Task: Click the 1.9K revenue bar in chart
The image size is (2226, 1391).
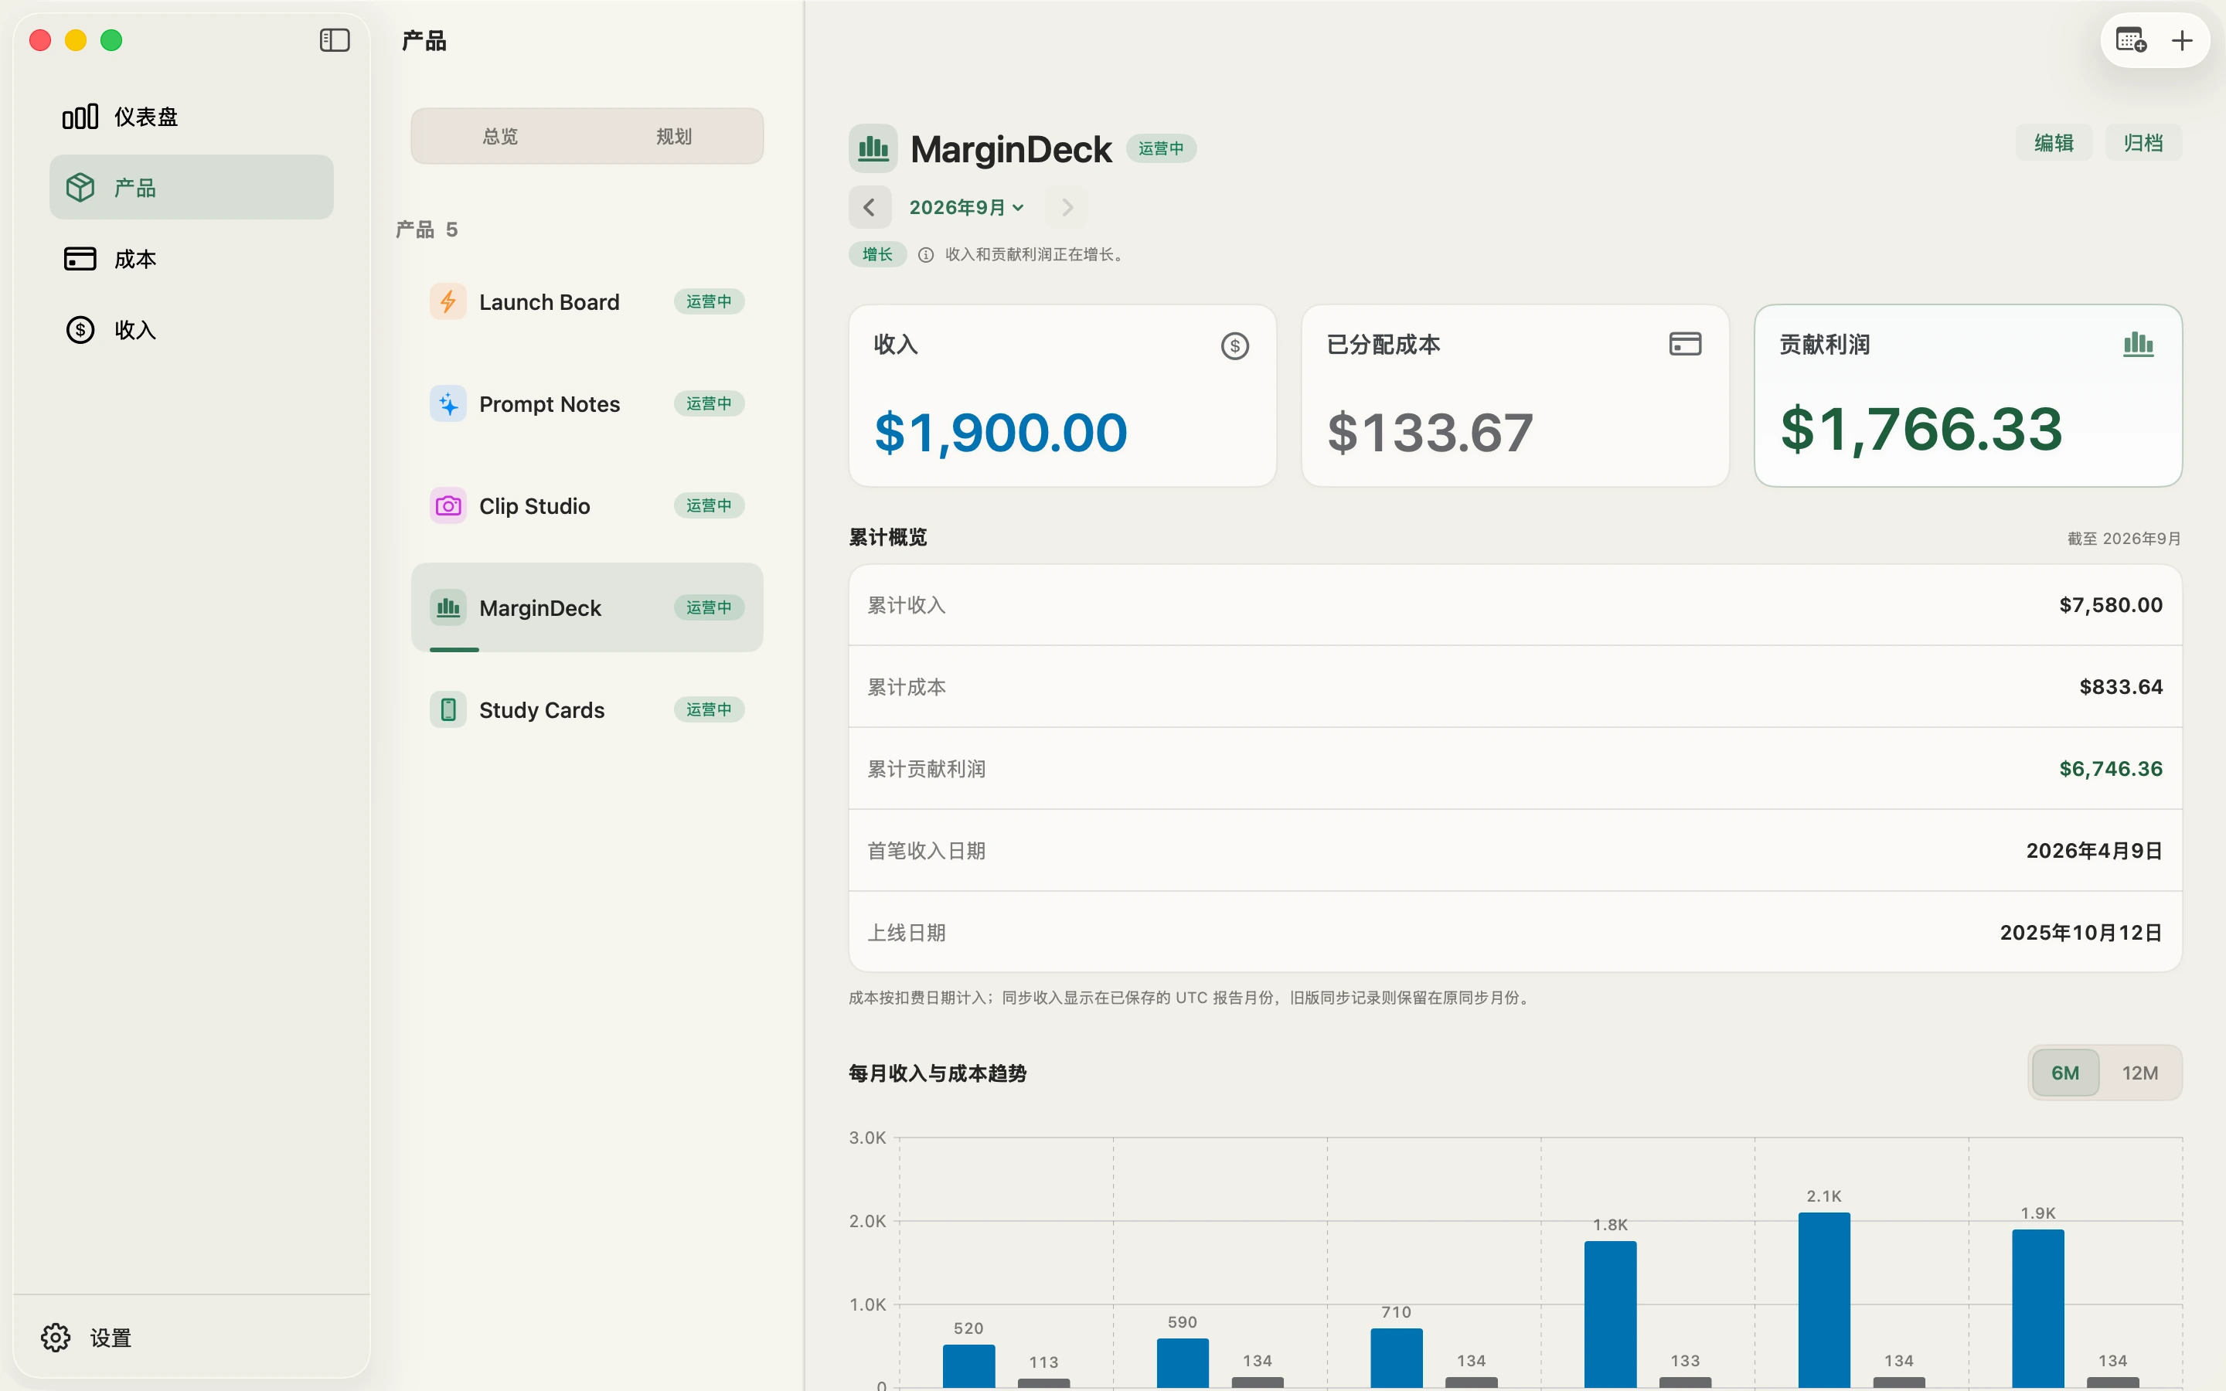Action: click(x=2037, y=1308)
